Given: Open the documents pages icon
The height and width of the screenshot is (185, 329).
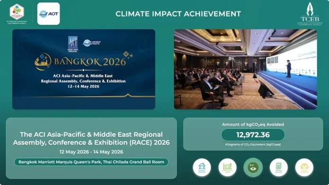Looking at the screenshot, I should pos(278,168).
